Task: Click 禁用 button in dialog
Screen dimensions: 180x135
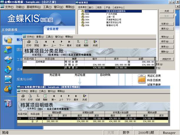Action: point(166,47)
